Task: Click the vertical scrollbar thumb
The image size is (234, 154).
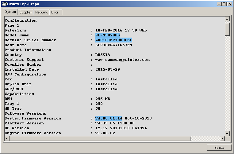Action: [x=227, y=29]
